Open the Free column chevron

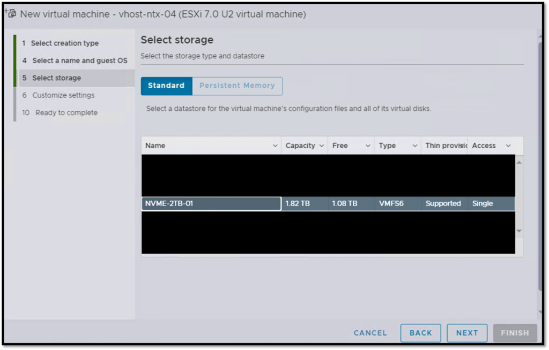click(x=368, y=146)
